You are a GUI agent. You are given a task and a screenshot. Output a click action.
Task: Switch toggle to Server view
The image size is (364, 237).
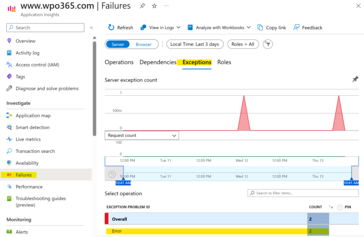coord(118,44)
